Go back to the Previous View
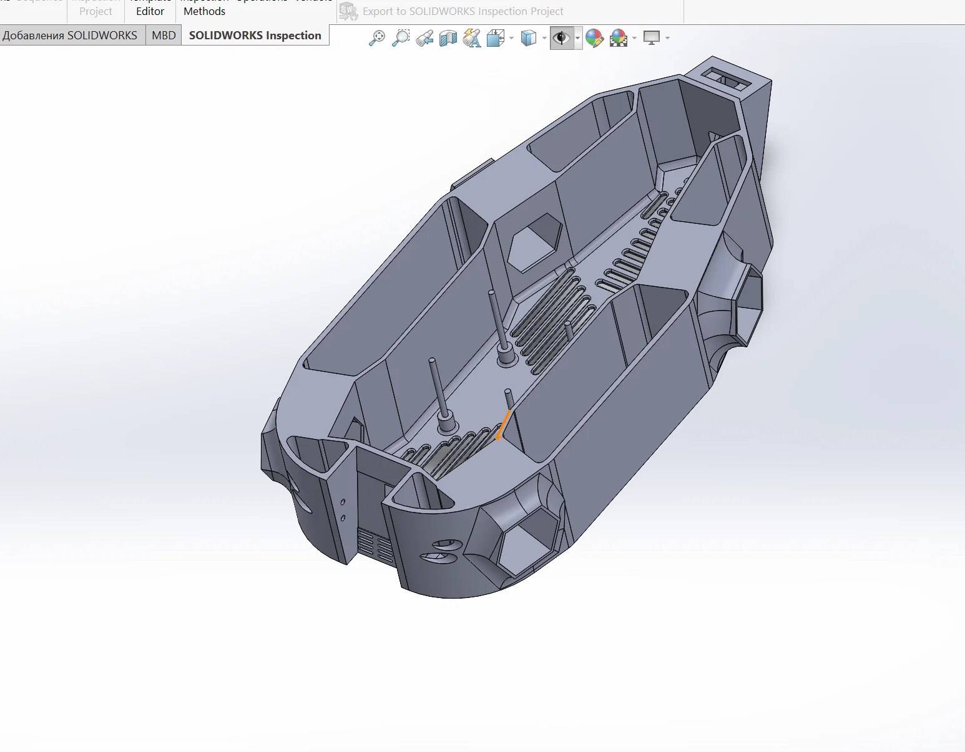This screenshot has height=752, width=965. (x=424, y=38)
